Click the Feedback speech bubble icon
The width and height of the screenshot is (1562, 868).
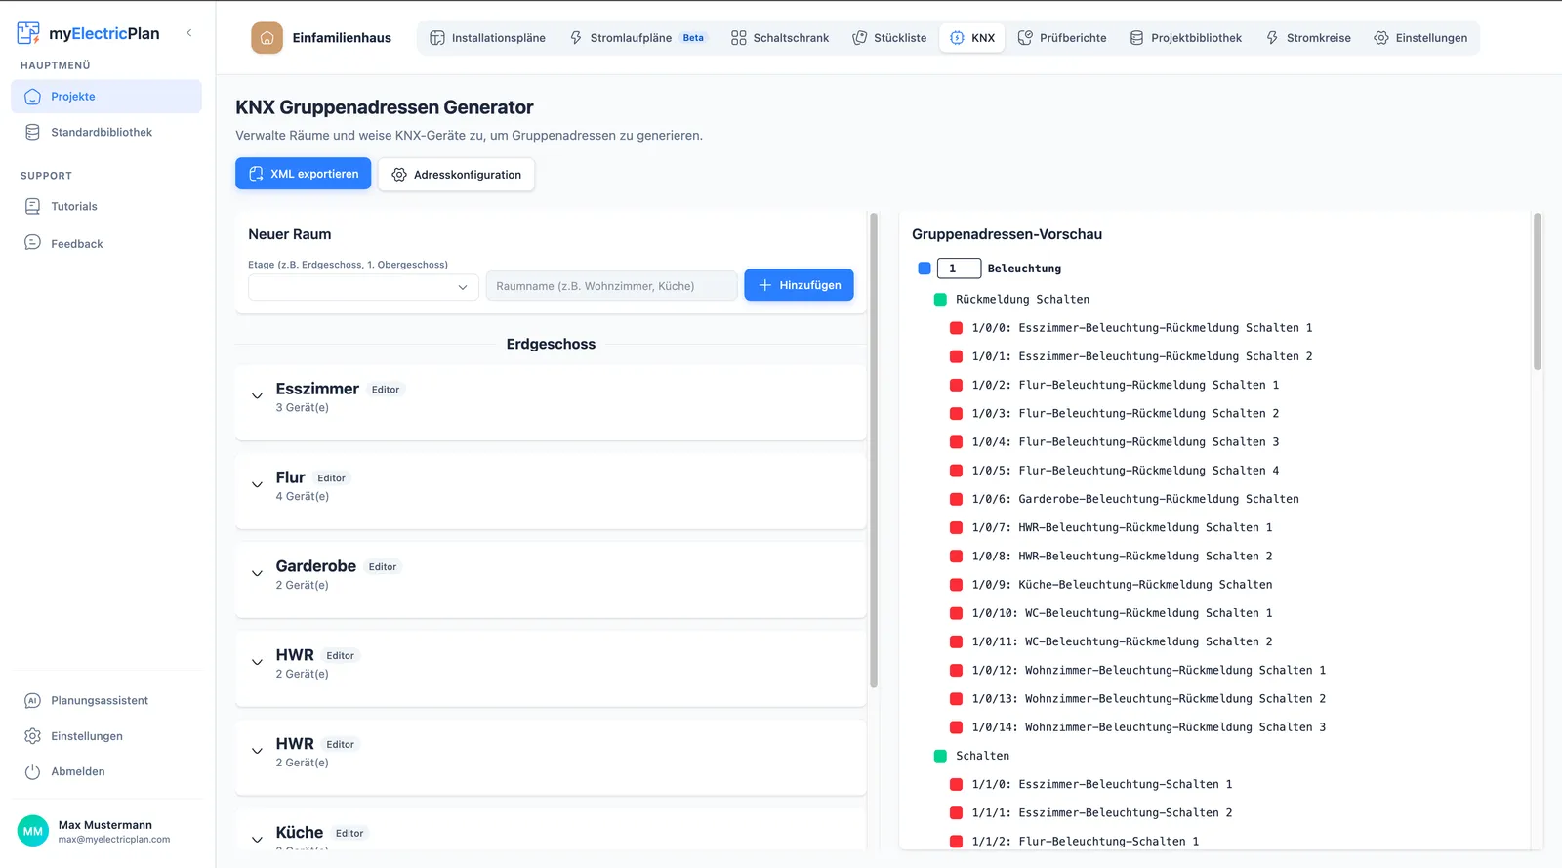[x=32, y=243]
